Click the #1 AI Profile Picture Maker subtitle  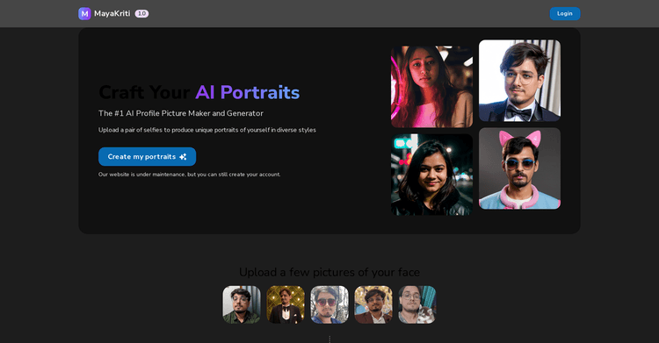coord(181,113)
